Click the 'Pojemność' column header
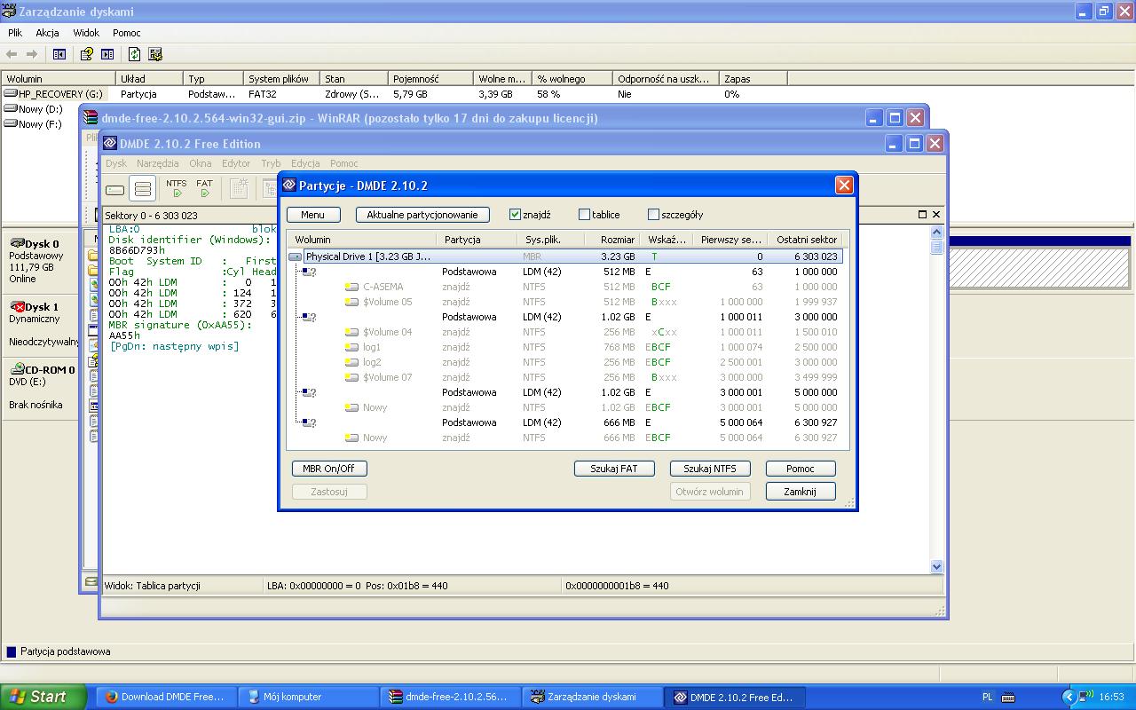Viewport: 1136px width, 710px height. coord(431,79)
